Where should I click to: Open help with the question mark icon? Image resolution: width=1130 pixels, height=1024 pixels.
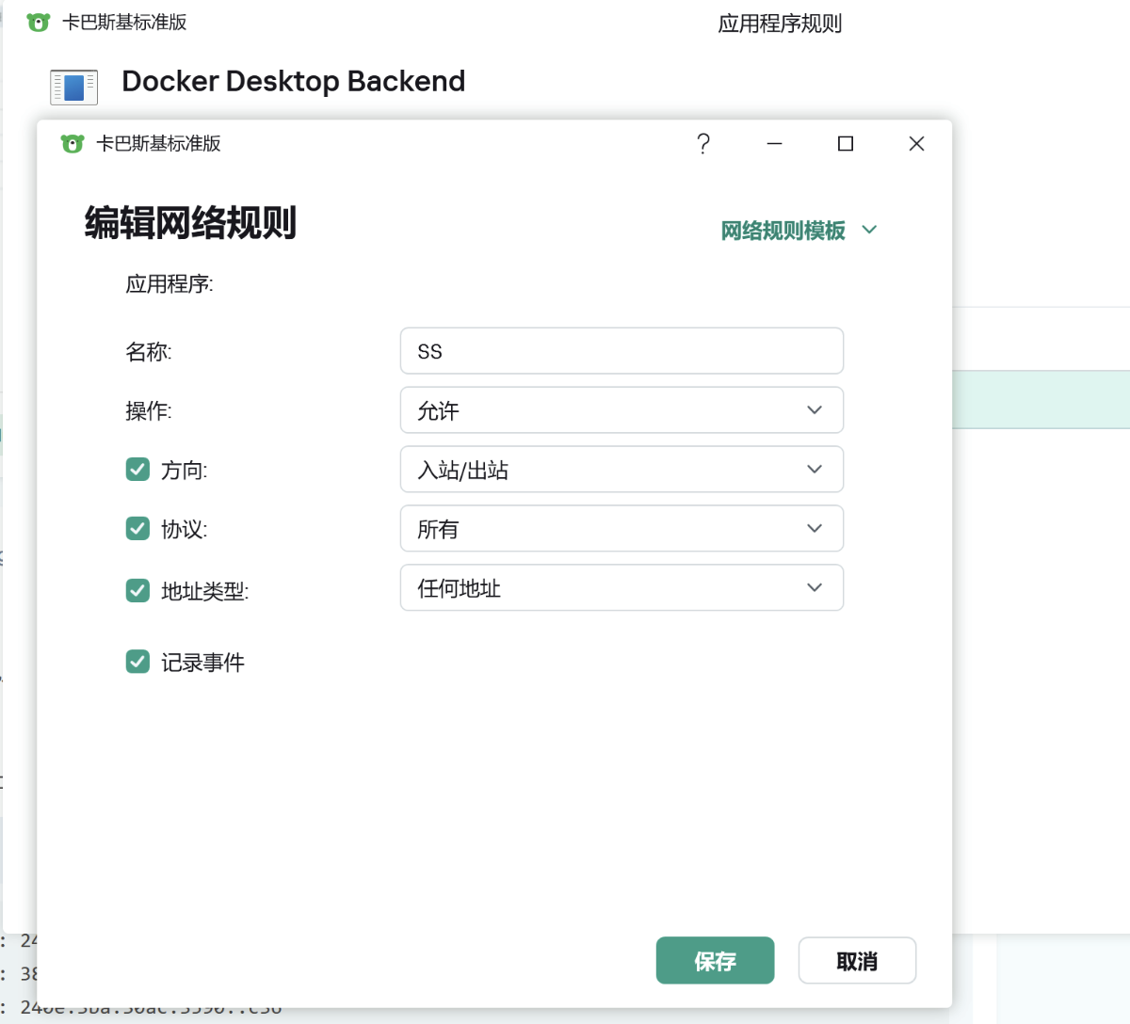(x=703, y=144)
